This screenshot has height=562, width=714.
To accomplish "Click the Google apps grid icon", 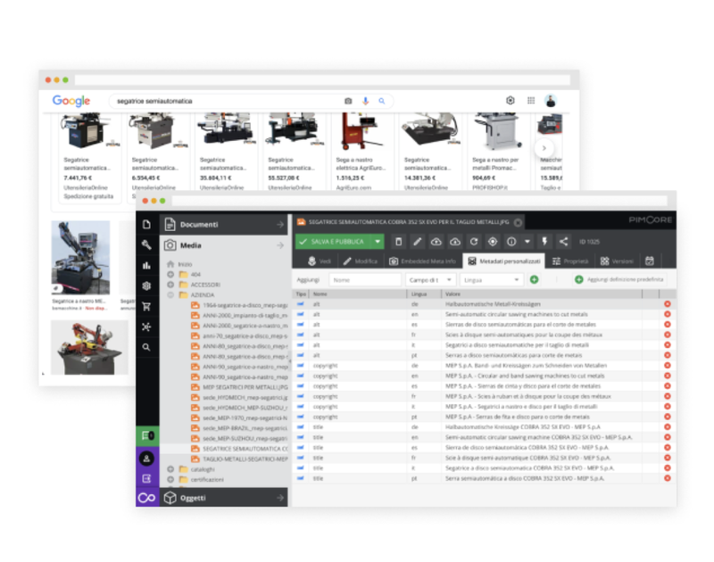I will [531, 101].
